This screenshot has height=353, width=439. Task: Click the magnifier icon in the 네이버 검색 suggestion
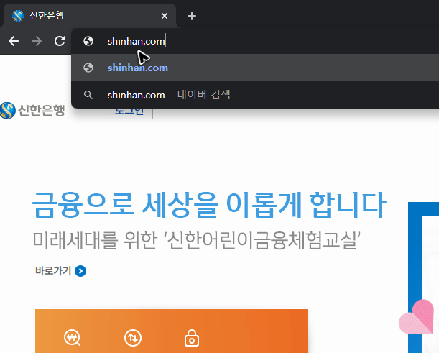(x=88, y=95)
